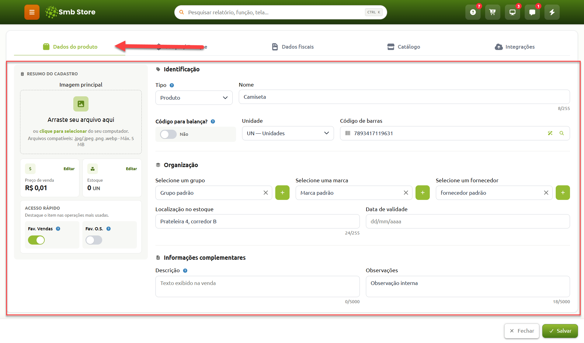This screenshot has width=584, height=343.
Task: Click the Fav. O.S. help icon
Action: click(109, 229)
